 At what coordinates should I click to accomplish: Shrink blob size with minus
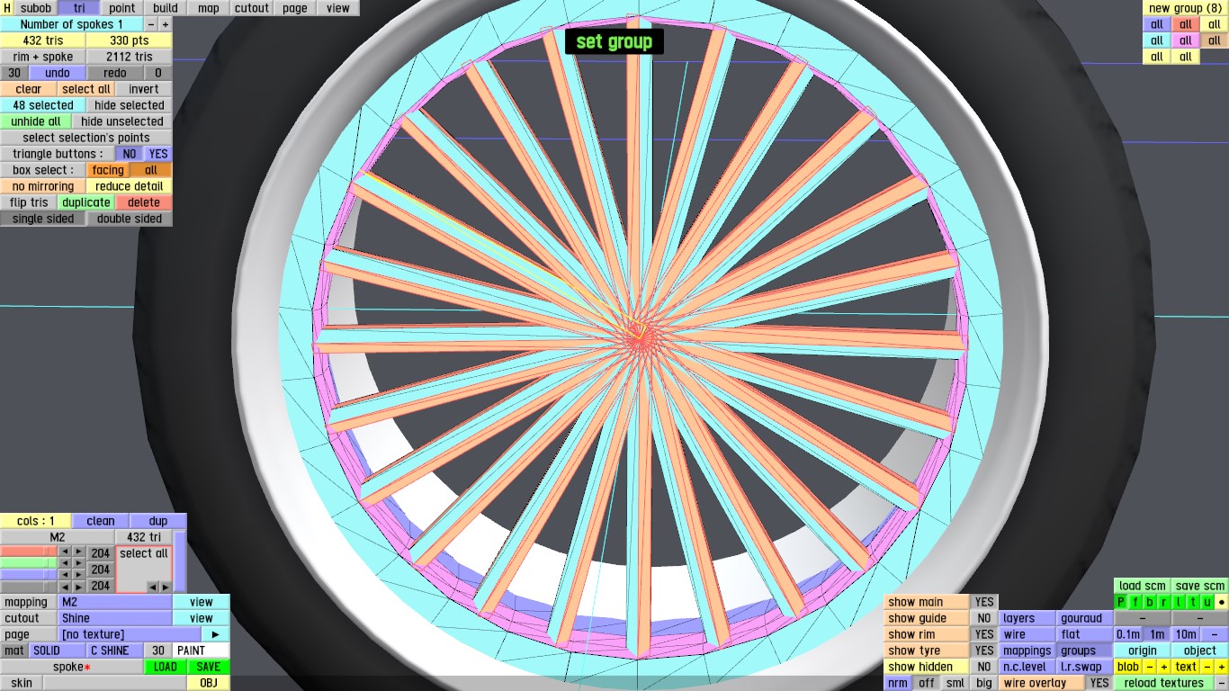1150,667
